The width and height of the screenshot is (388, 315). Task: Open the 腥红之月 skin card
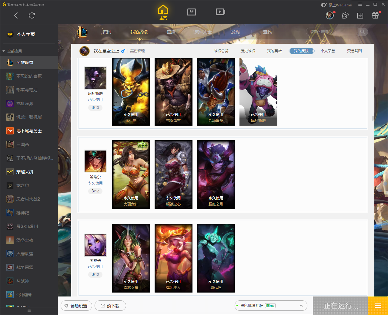[216, 174]
